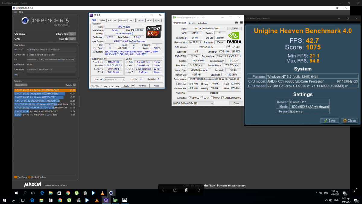Open the OpenGL ranking dropdown in Cinebench

(21, 85)
